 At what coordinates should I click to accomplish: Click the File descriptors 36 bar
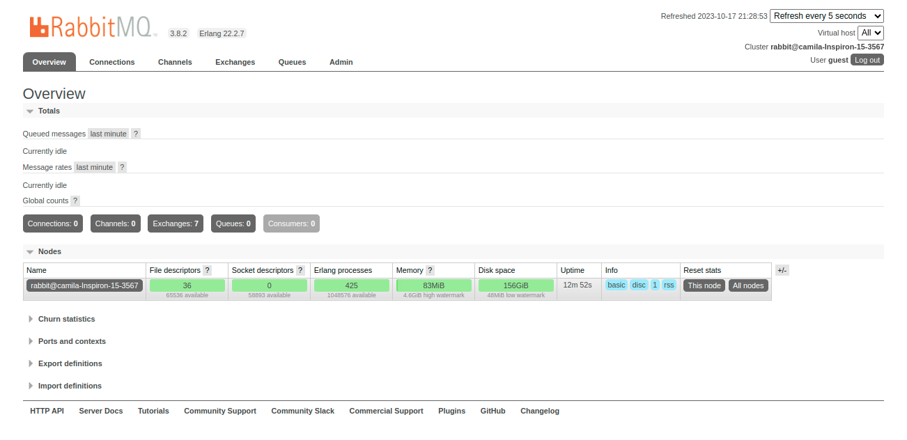[x=187, y=285]
